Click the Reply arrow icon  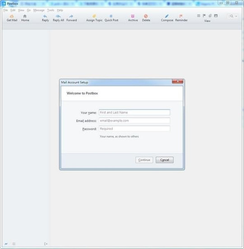[45, 16]
